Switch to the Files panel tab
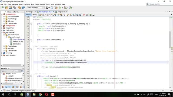173x97 pixels. [9, 12]
